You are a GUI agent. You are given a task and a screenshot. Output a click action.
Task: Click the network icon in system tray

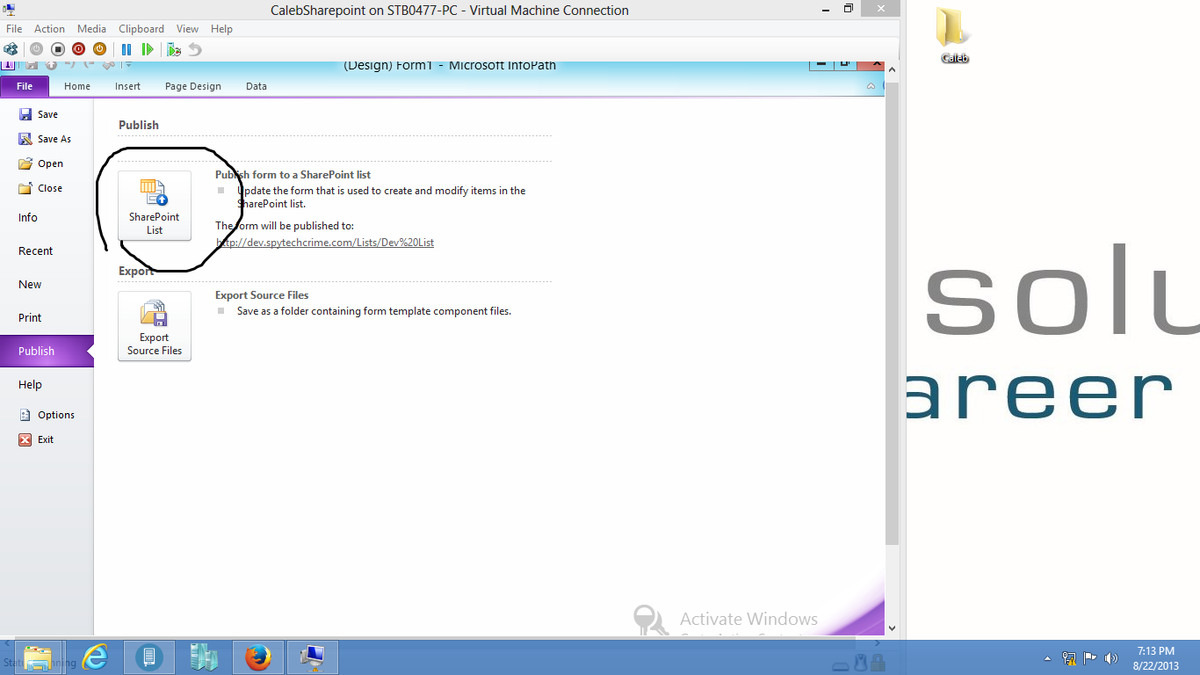(1069, 658)
